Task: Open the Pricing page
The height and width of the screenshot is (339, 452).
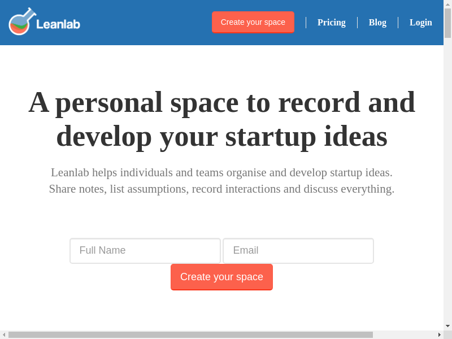Action: [331, 23]
